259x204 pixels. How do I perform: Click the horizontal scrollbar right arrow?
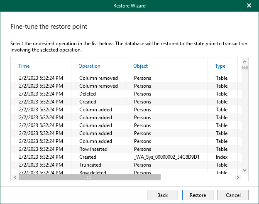(x=238, y=177)
